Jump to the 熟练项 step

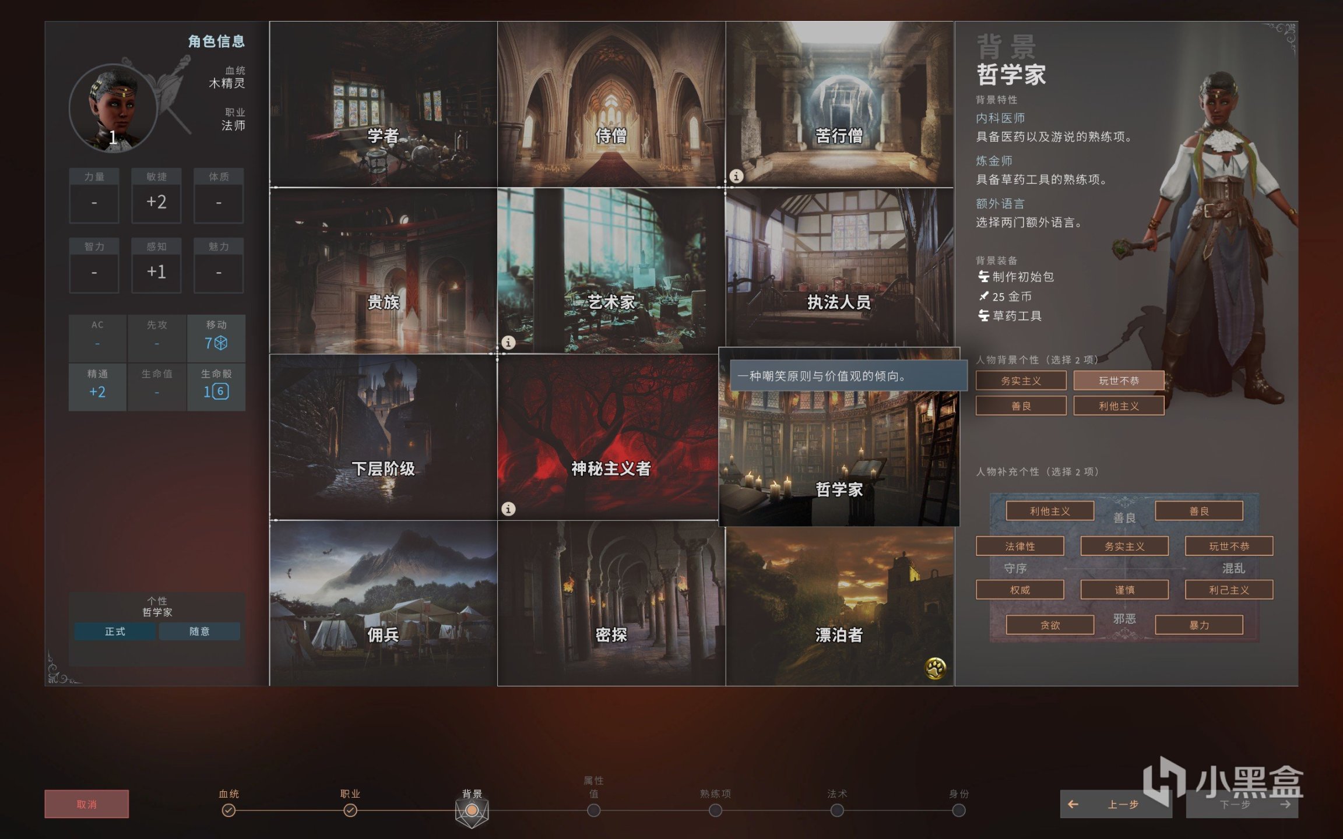click(x=715, y=810)
